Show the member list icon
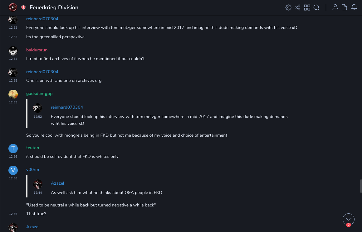This screenshot has height=232, width=362. (x=335, y=7)
